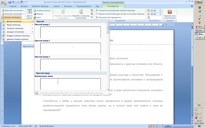This screenshot has width=205, height=128.
Task: Click the Office button
Action: [x=3, y=3]
